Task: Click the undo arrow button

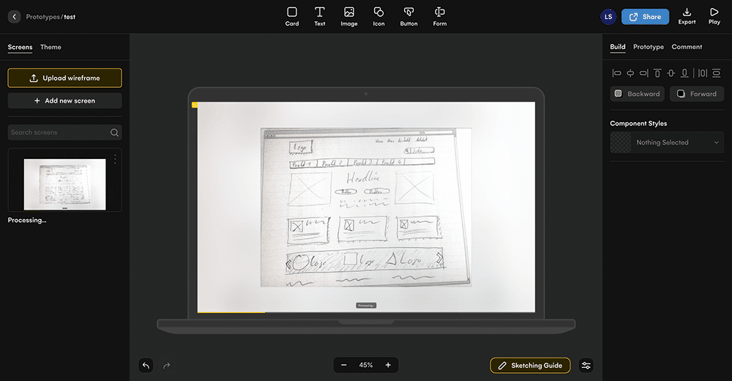Action: 146,365
